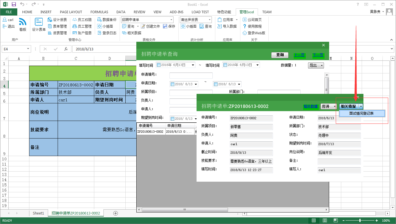The width and height of the screenshot is (396, 224).
Task: Open the Name Box dropdown arrow
Action: tap(28, 49)
